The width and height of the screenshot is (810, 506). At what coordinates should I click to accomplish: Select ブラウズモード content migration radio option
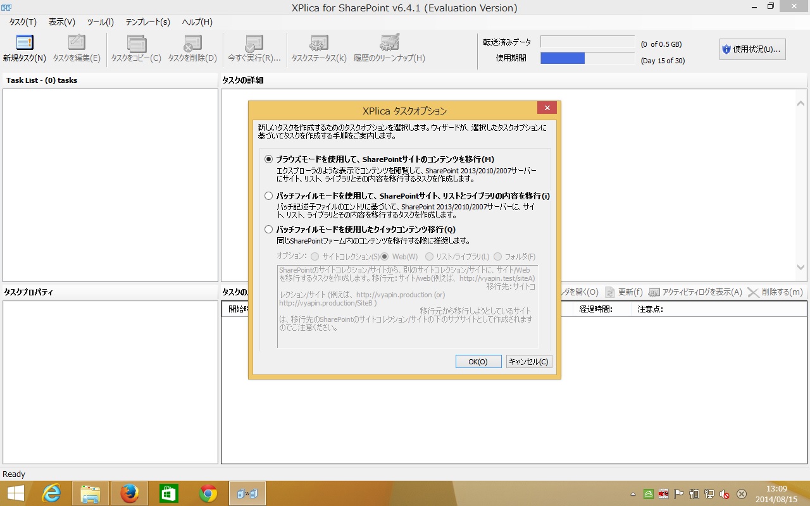coord(269,159)
